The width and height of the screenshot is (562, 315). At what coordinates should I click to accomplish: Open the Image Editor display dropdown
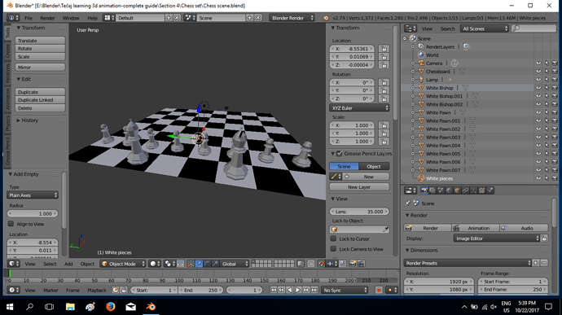(496, 238)
